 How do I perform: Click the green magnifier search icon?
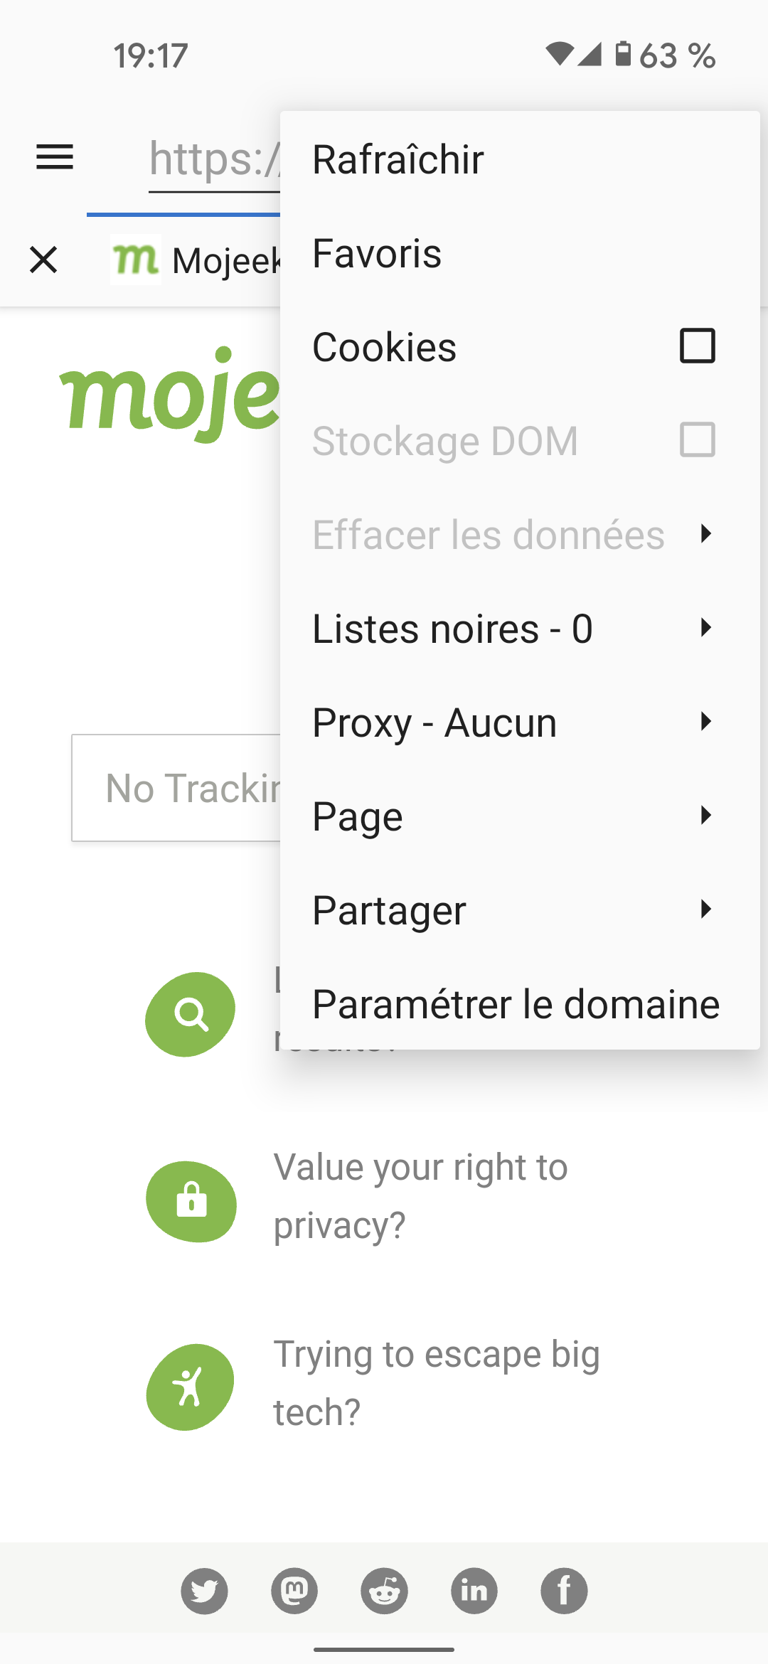pos(191,1014)
